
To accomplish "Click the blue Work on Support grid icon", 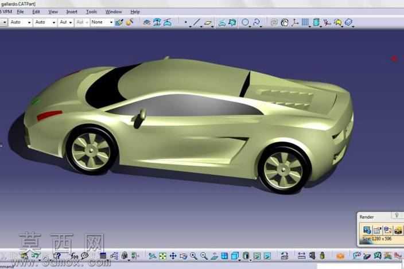I will [305, 22].
